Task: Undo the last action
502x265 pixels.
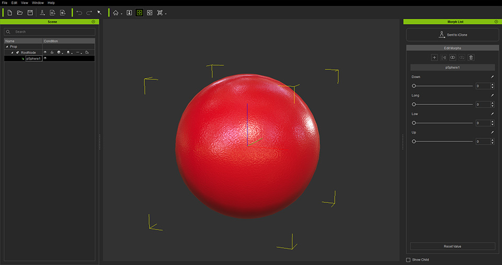Action: (x=79, y=13)
